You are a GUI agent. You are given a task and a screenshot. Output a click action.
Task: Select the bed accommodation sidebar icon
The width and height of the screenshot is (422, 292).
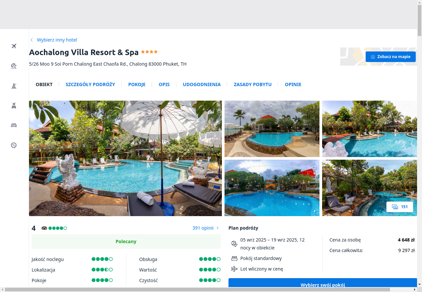click(14, 125)
